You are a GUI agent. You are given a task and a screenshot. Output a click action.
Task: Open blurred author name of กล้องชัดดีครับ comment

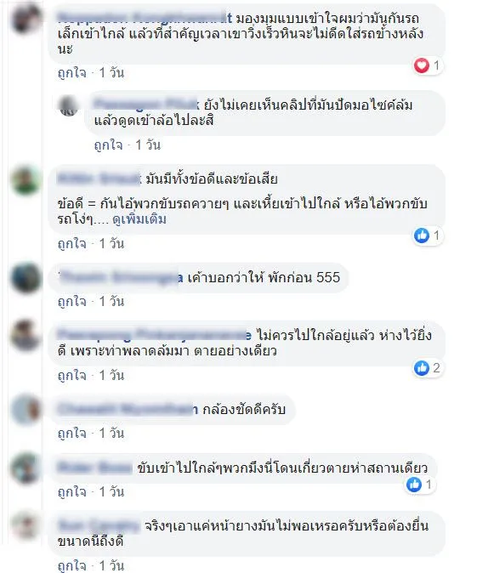coord(128,409)
